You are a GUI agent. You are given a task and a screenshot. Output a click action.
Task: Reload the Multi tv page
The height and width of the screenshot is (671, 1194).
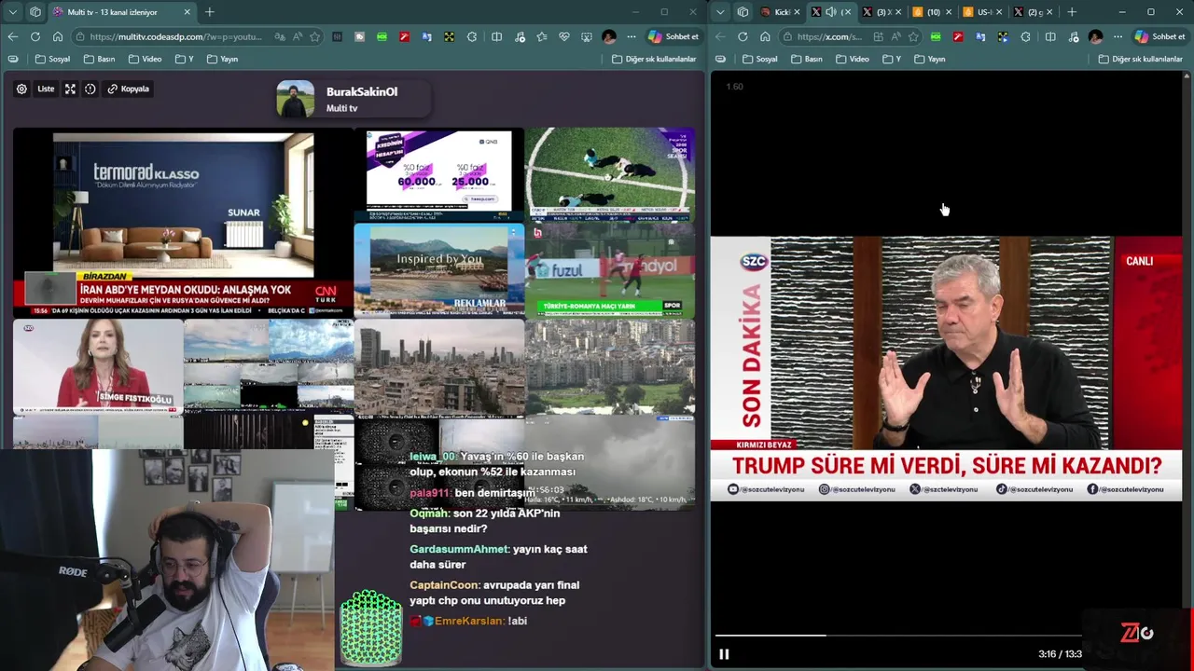pos(35,36)
